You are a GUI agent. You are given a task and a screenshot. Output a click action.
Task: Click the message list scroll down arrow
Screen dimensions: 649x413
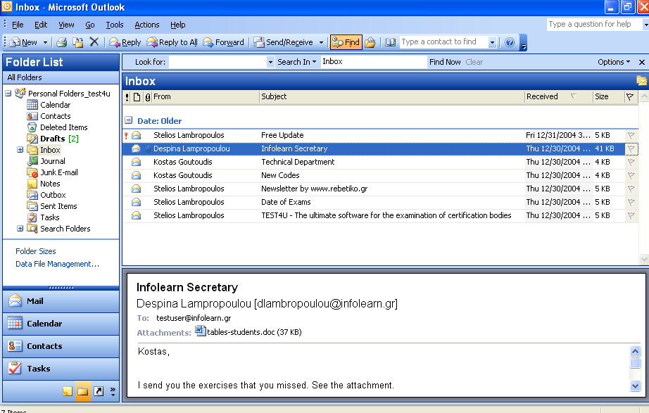pyautogui.click(x=643, y=260)
